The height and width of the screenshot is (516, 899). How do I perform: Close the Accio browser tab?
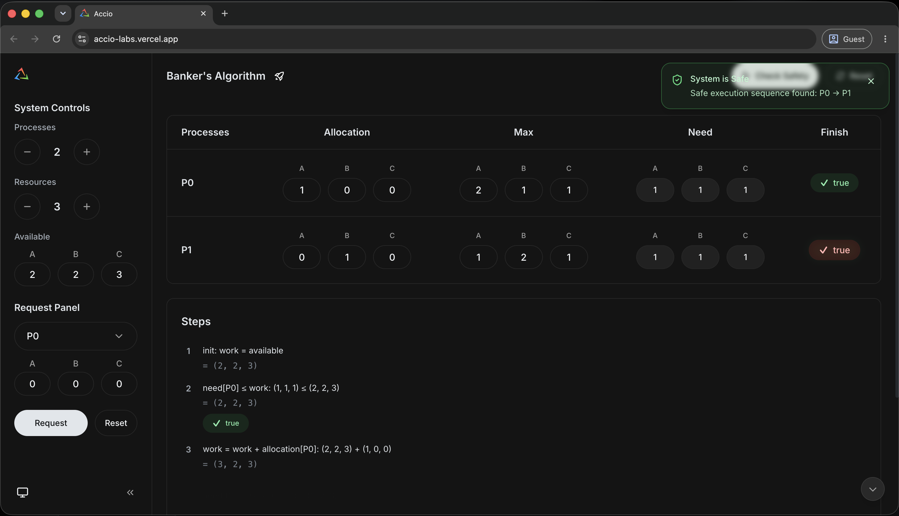(x=203, y=13)
